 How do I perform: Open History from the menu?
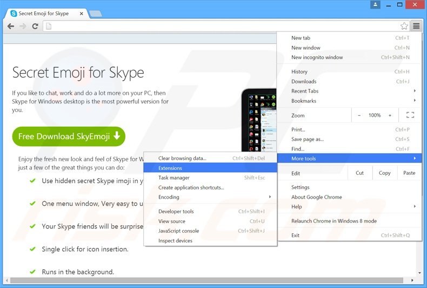click(350, 71)
